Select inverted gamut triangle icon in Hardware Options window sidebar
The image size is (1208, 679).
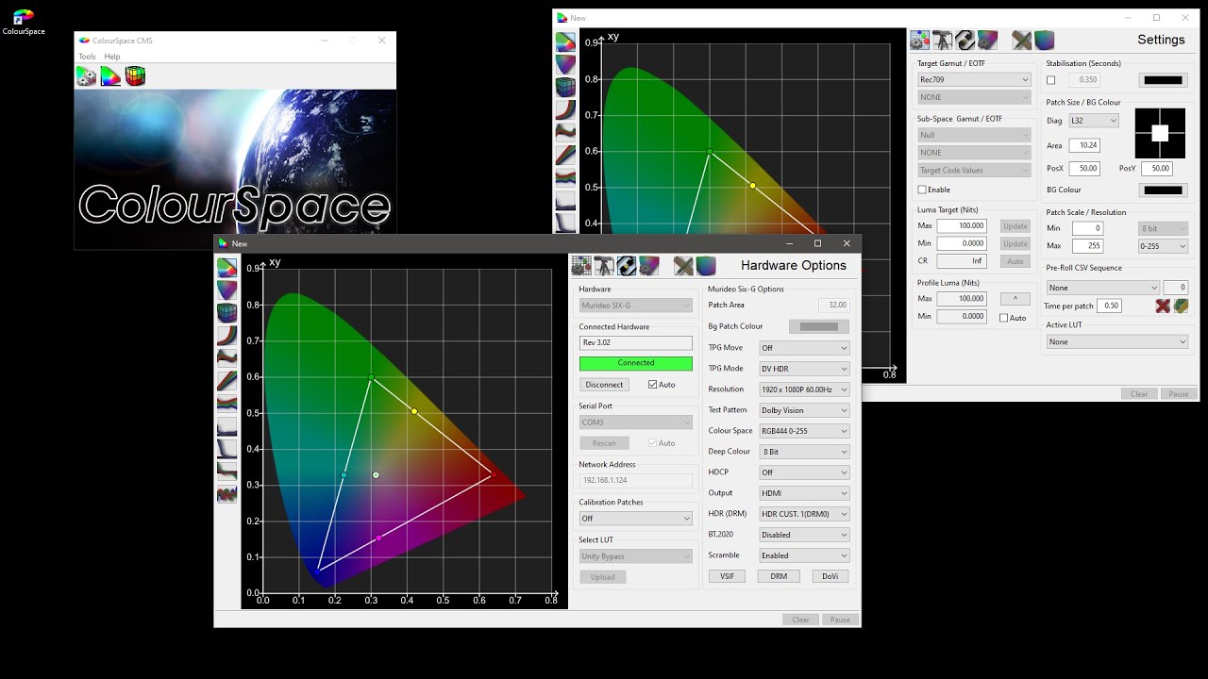(x=226, y=290)
